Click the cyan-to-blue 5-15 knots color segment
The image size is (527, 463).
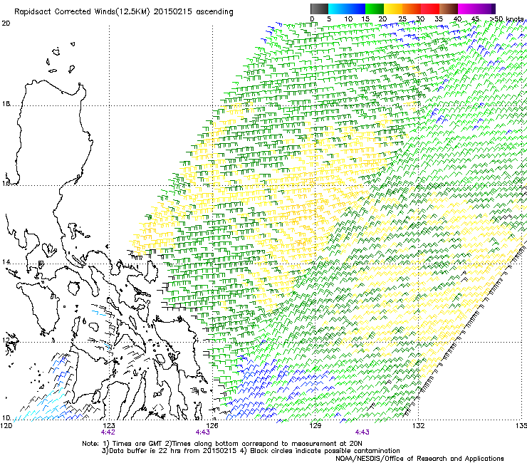[347, 9]
